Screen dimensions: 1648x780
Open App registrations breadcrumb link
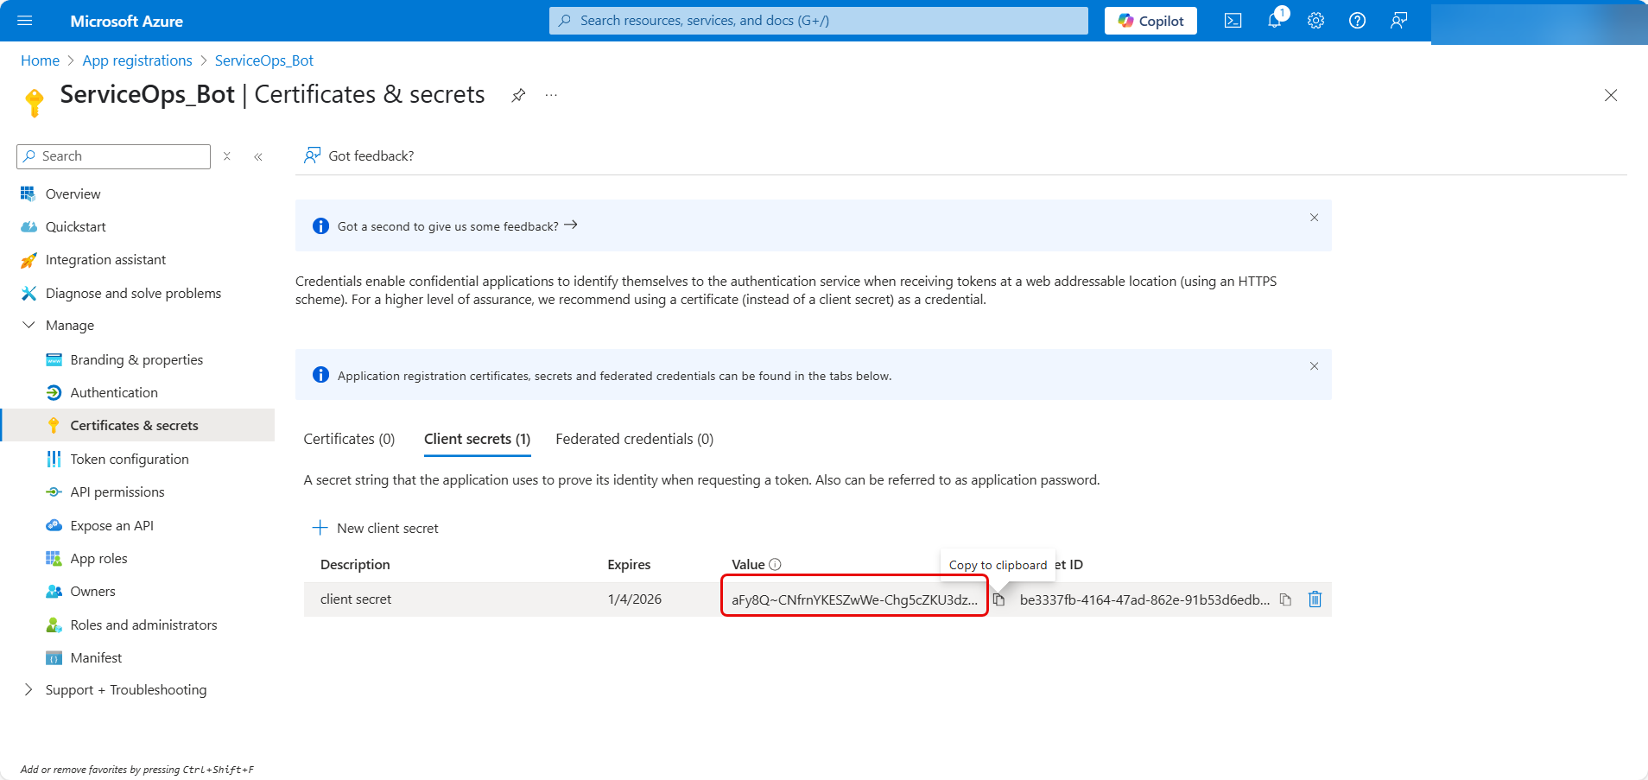[x=137, y=60]
